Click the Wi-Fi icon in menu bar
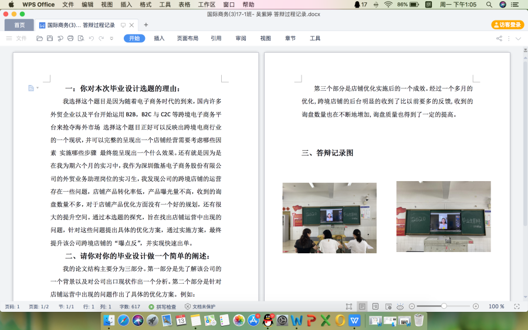Image resolution: width=528 pixels, height=330 pixels. pos(388,5)
